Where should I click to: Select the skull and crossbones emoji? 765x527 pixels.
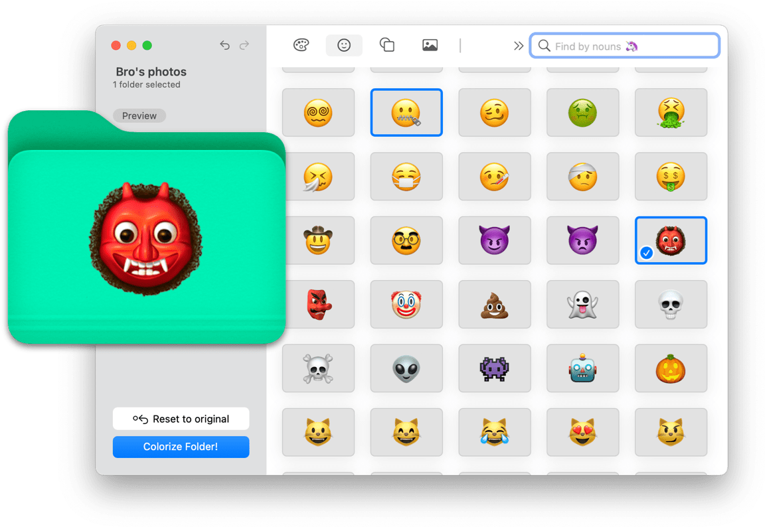tap(318, 368)
